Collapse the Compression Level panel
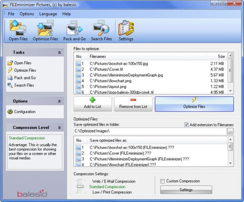This screenshot has height=202, width=244. pos(59,128)
